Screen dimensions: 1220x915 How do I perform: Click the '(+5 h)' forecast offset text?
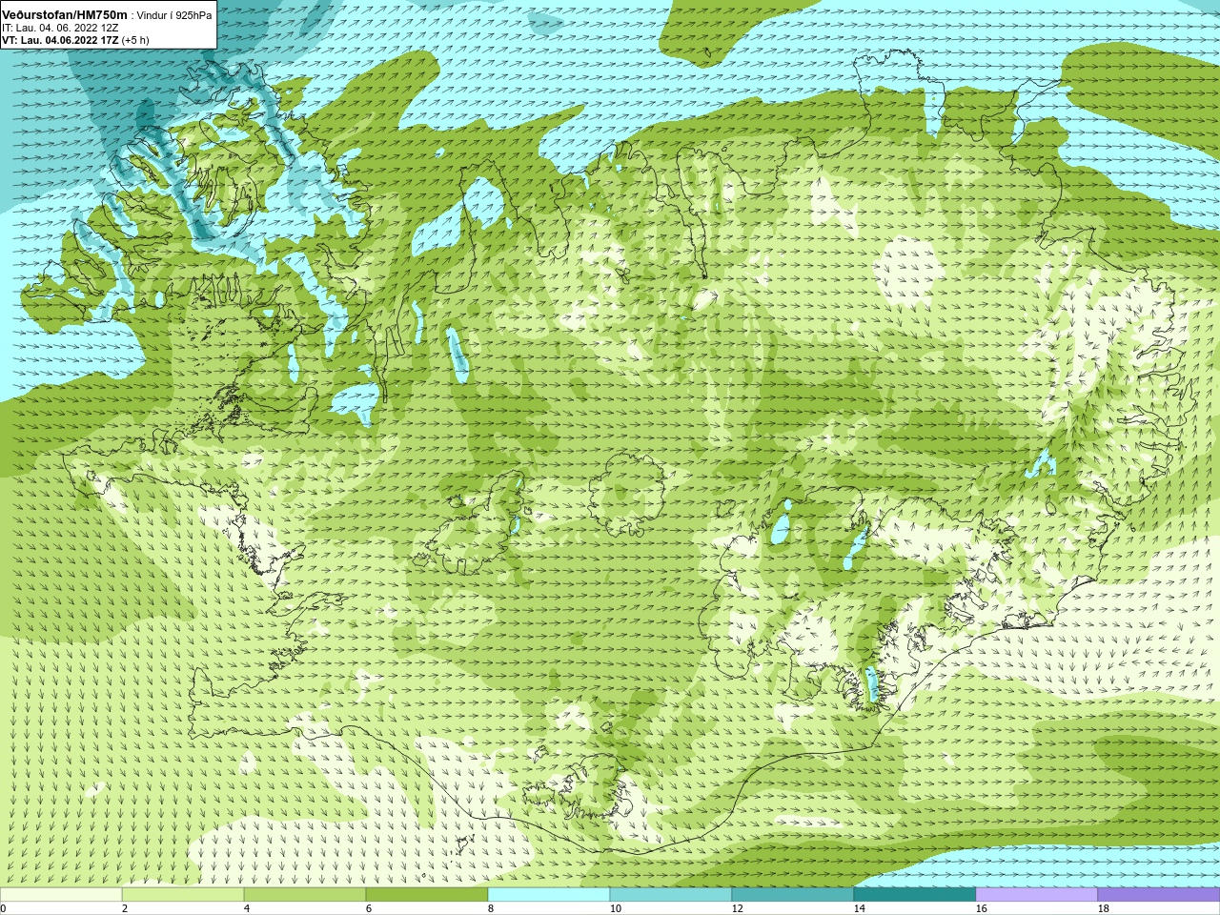tap(135, 40)
